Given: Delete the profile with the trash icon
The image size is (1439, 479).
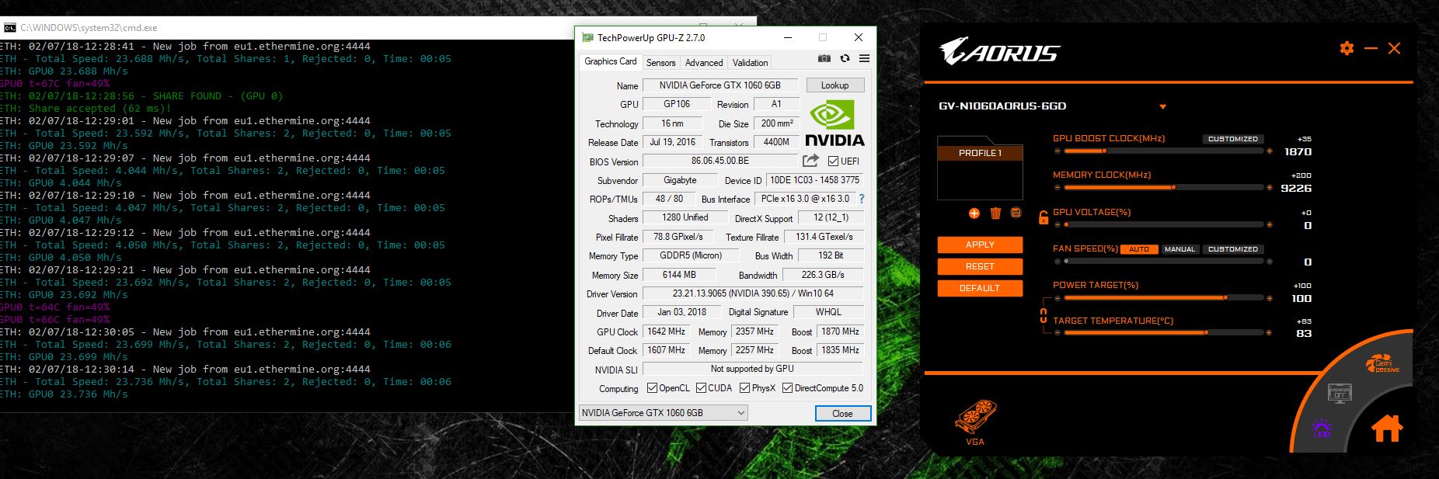Looking at the screenshot, I should tap(995, 213).
